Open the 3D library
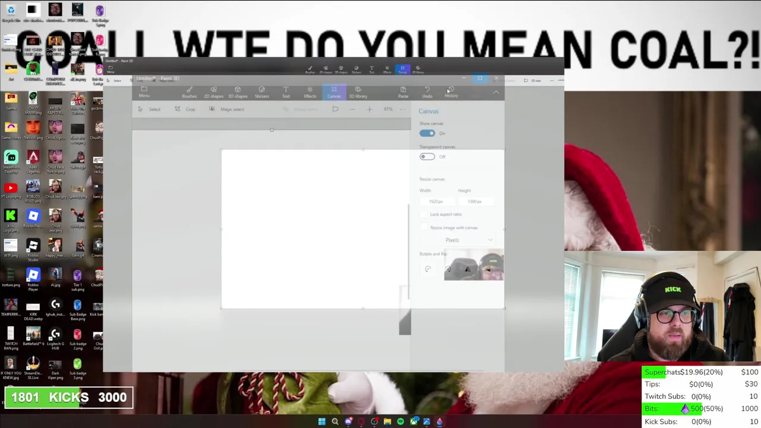 point(358,92)
